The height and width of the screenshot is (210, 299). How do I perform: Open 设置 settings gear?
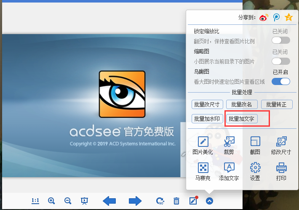click(255, 172)
